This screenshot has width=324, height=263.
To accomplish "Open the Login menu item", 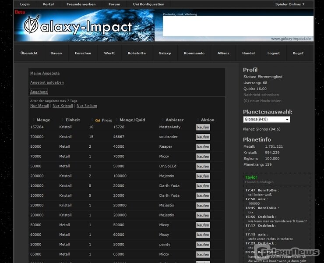I will tap(25, 4).
